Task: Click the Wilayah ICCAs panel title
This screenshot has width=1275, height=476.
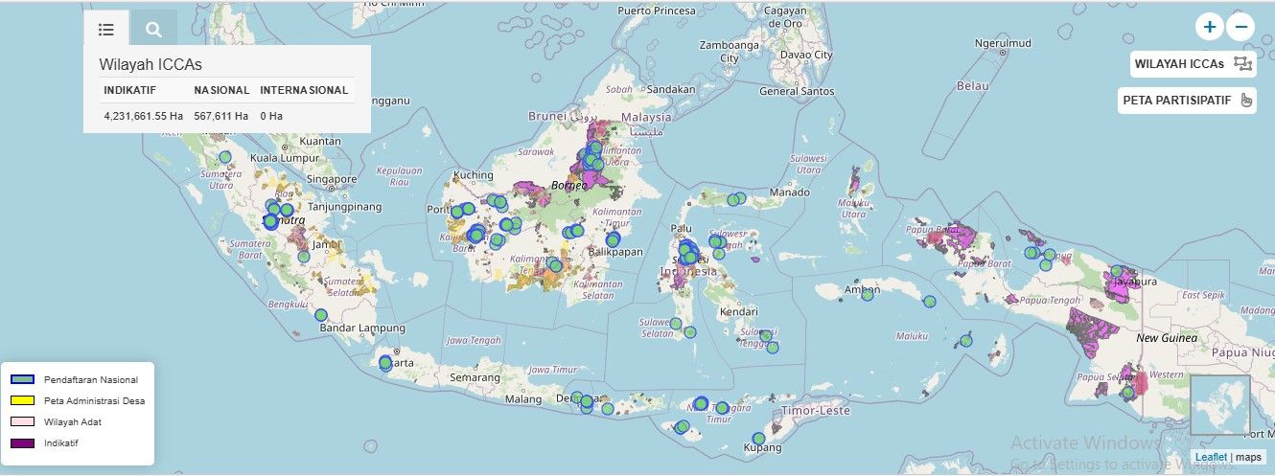Action: point(151,65)
